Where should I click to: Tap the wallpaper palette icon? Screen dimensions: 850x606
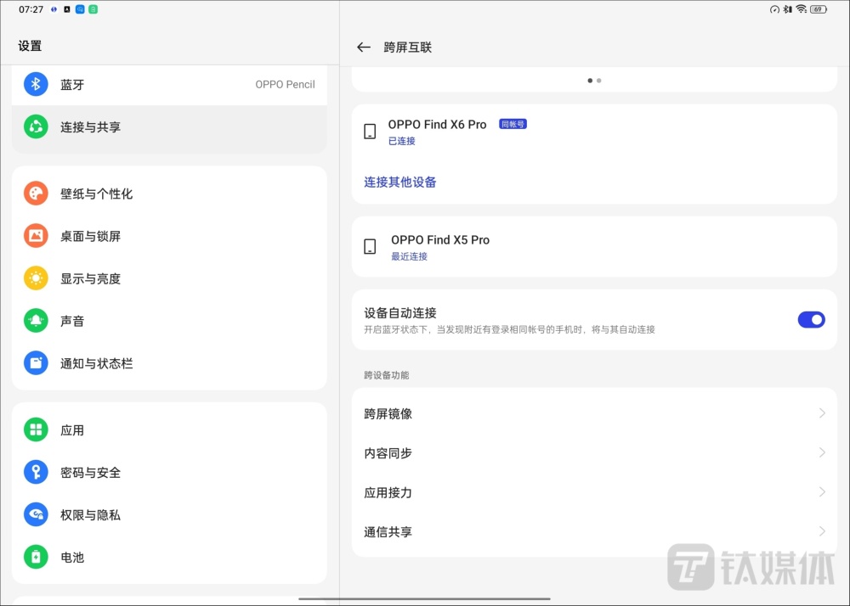[36, 194]
